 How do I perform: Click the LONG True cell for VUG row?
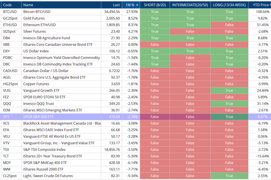[229, 90]
